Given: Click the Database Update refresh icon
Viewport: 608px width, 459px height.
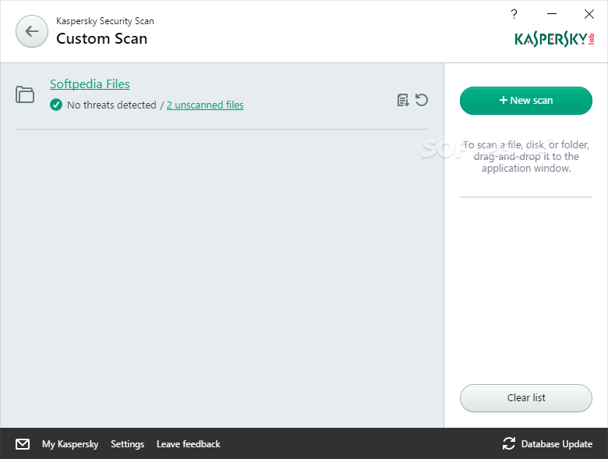Looking at the screenshot, I should point(509,443).
